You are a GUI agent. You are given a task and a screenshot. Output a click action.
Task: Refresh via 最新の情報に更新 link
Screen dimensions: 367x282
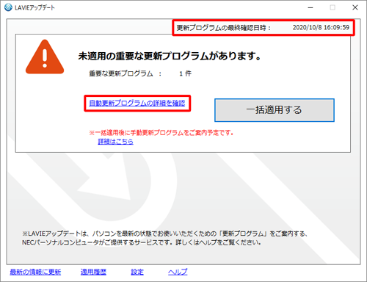(35, 272)
